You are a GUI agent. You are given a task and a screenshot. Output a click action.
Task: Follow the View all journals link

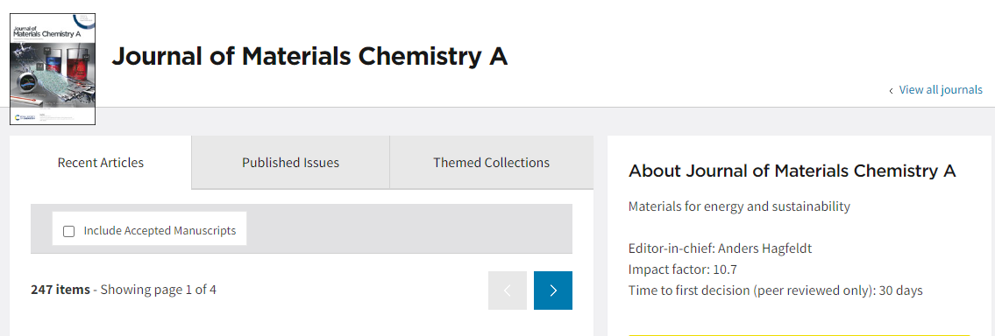pos(941,90)
